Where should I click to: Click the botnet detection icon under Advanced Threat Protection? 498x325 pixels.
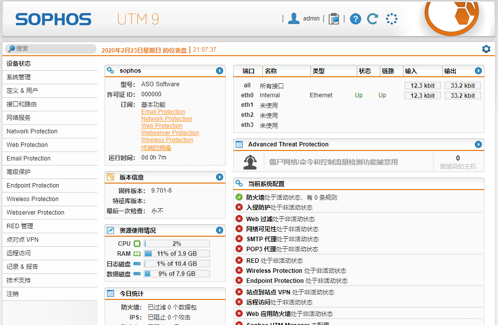[x=247, y=161]
